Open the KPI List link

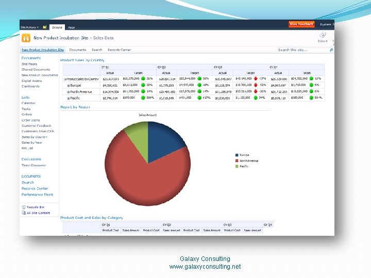tap(27, 148)
